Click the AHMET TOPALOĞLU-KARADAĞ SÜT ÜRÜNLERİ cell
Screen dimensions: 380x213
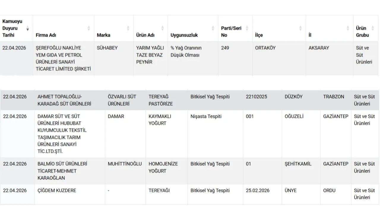pyautogui.click(x=64, y=100)
